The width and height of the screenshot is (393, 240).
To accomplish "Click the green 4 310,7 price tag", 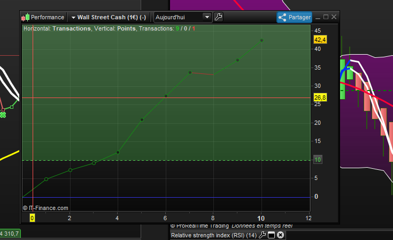I will pos(10,234).
